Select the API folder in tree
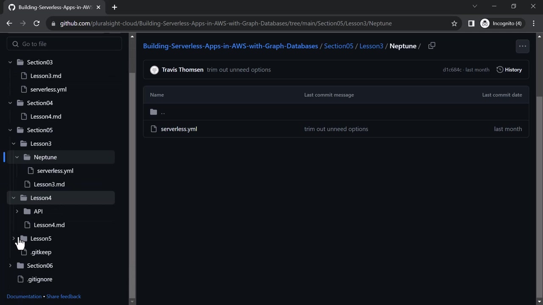The width and height of the screenshot is (543, 305). pos(38,211)
